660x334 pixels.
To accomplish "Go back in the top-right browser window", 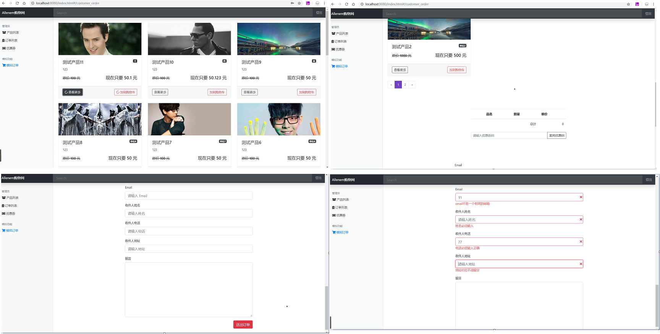I will 333,4.
